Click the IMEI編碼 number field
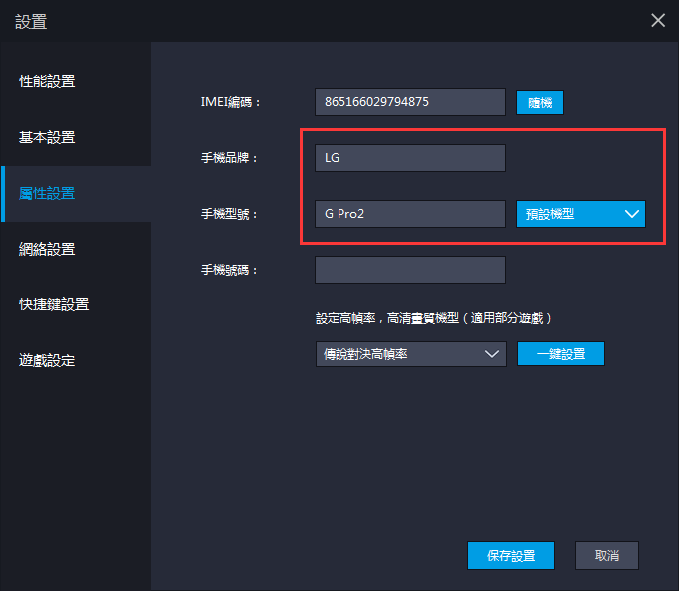 coord(409,102)
